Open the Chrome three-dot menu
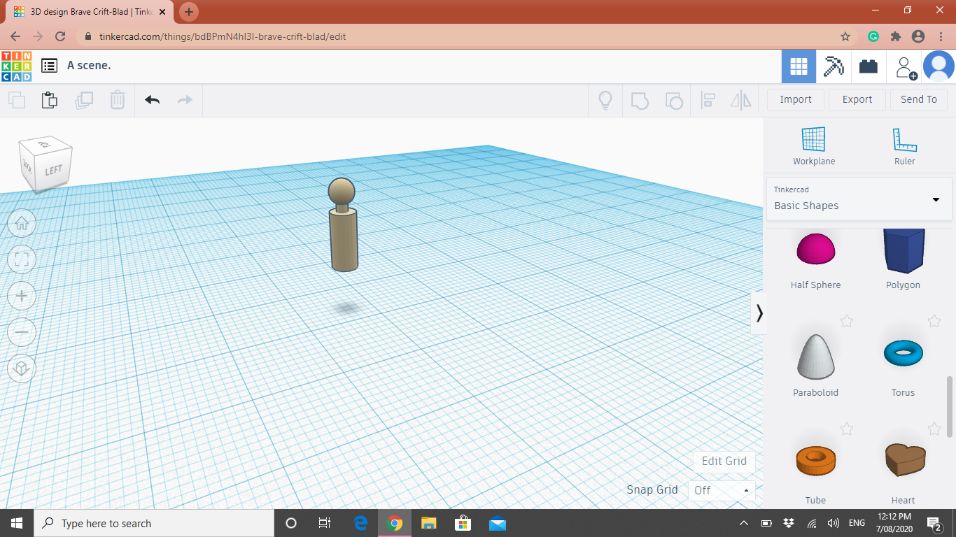 coord(941,36)
